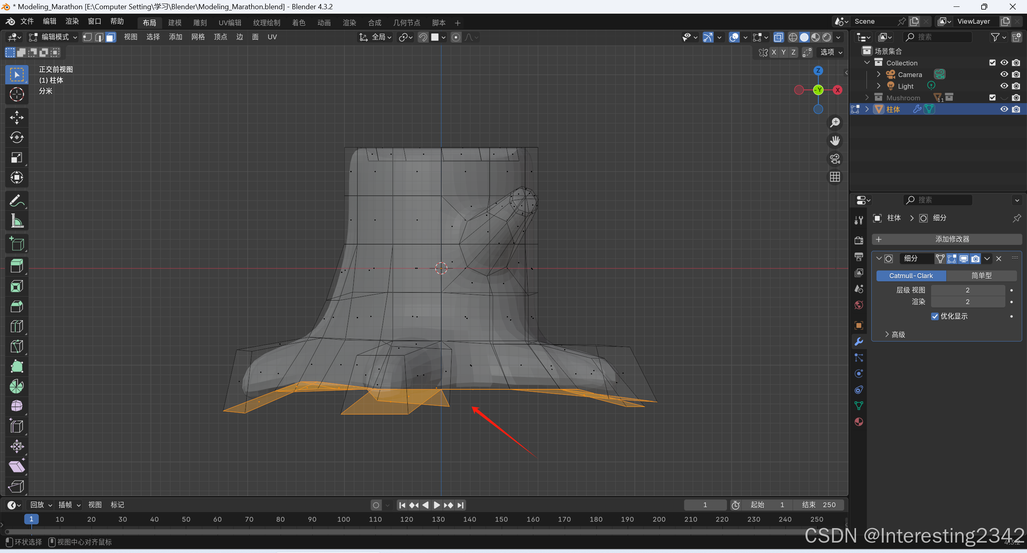
Task: Select the Measure tool
Action: pyautogui.click(x=16, y=221)
